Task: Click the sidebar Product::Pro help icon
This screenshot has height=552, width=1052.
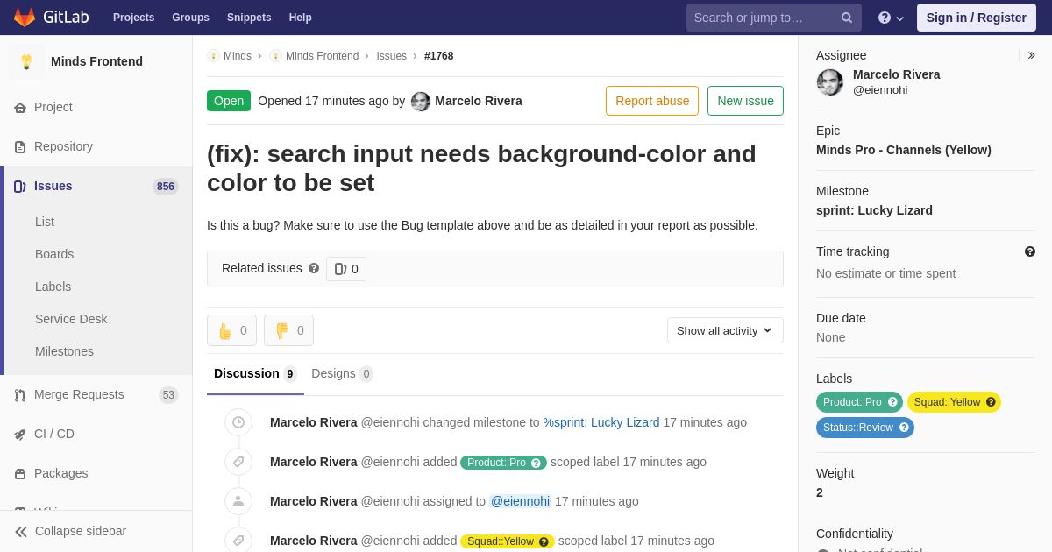Action: [892, 402]
